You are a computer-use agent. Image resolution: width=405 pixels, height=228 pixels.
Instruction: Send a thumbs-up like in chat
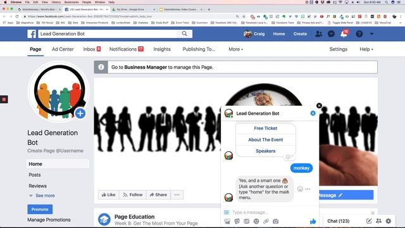(x=313, y=221)
